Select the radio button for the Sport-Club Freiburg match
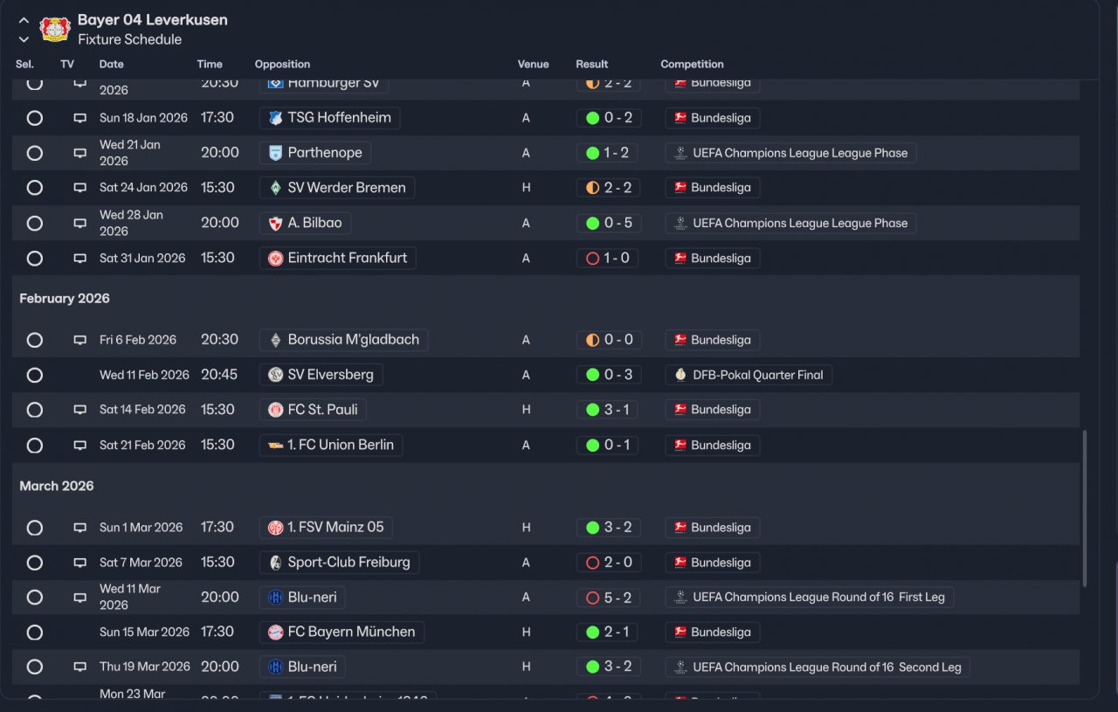Screen dimensions: 1118x712 (x=34, y=563)
